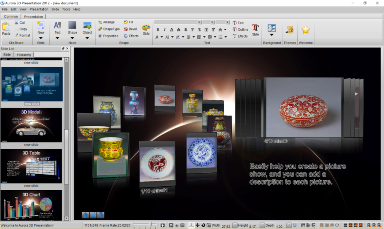Open the text Style gallery
The image size is (384, 229).
256,30
